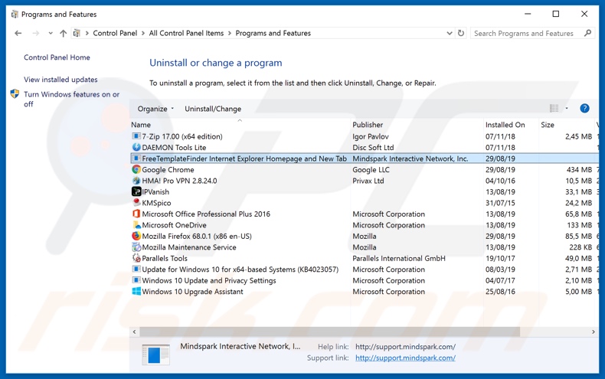Sort by the Size column header
This screenshot has height=379, width=605.
[x=548, y=125]
